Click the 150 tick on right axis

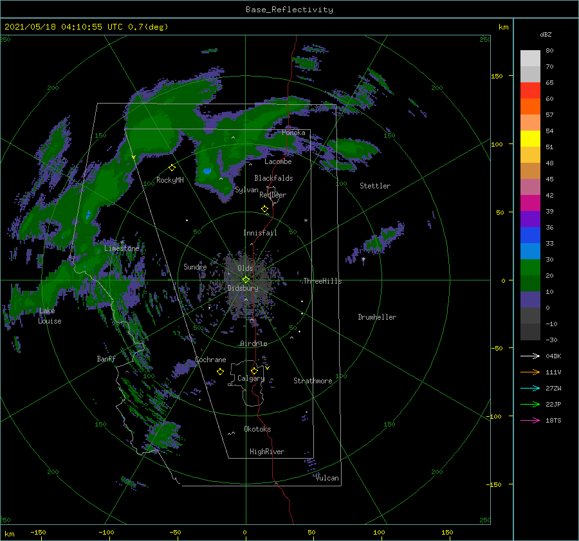click(497, 76)
